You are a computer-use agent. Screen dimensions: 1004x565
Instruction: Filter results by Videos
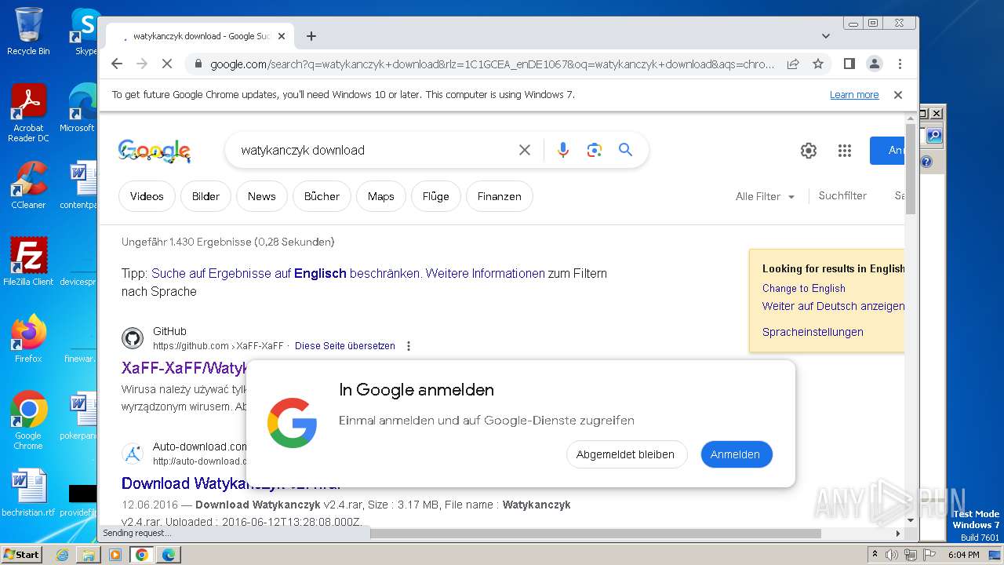coord(147,196)
